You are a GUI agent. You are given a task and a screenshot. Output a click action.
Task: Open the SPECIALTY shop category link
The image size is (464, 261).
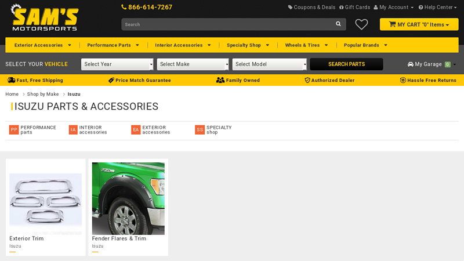pos(219,129)
